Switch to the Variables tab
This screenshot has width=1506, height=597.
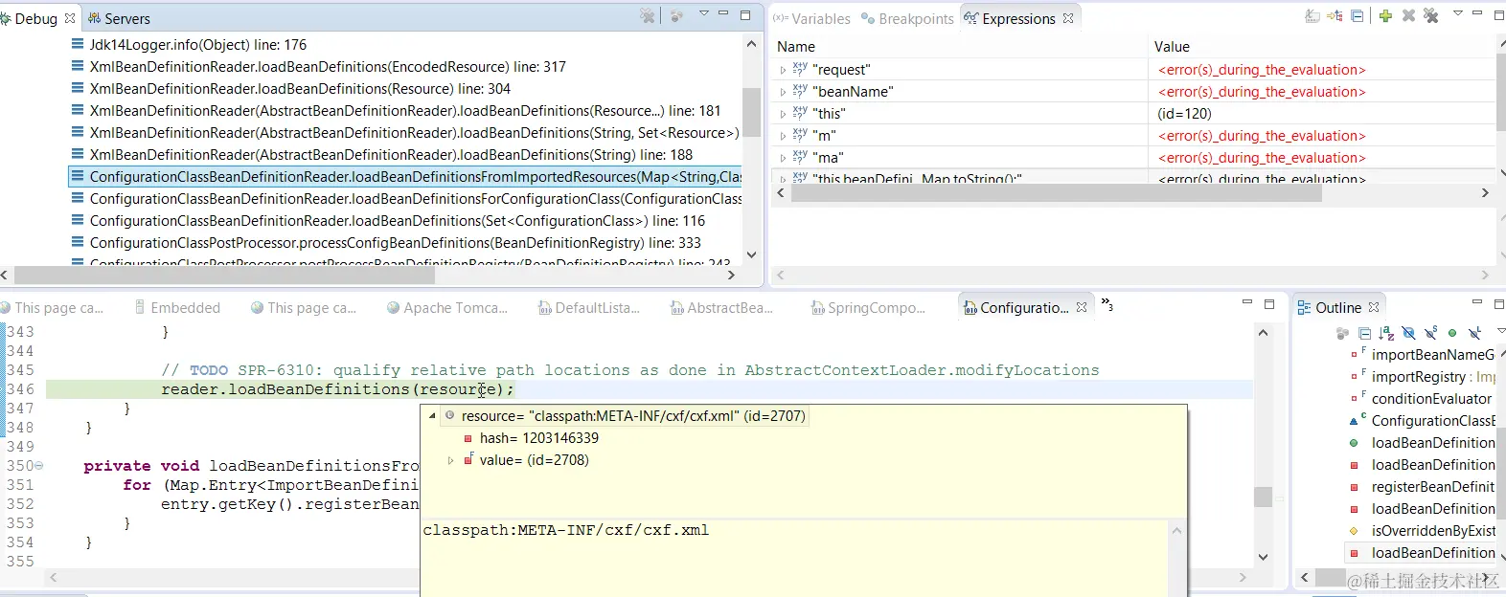click(x=812, y=18)
